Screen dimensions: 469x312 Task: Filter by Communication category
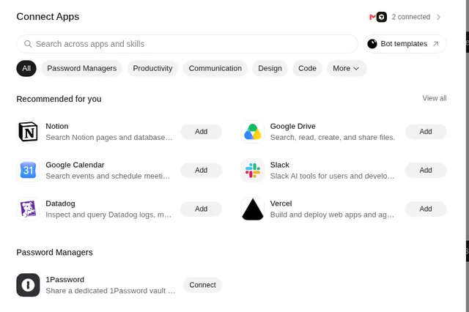tap(215, 68)
